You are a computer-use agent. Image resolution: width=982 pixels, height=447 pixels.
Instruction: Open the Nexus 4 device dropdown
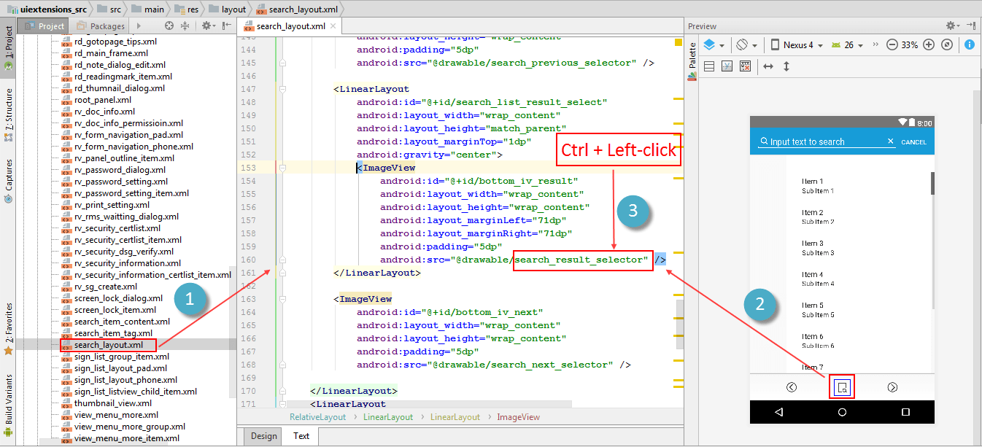pyautogui.click(x=797, y=44)
